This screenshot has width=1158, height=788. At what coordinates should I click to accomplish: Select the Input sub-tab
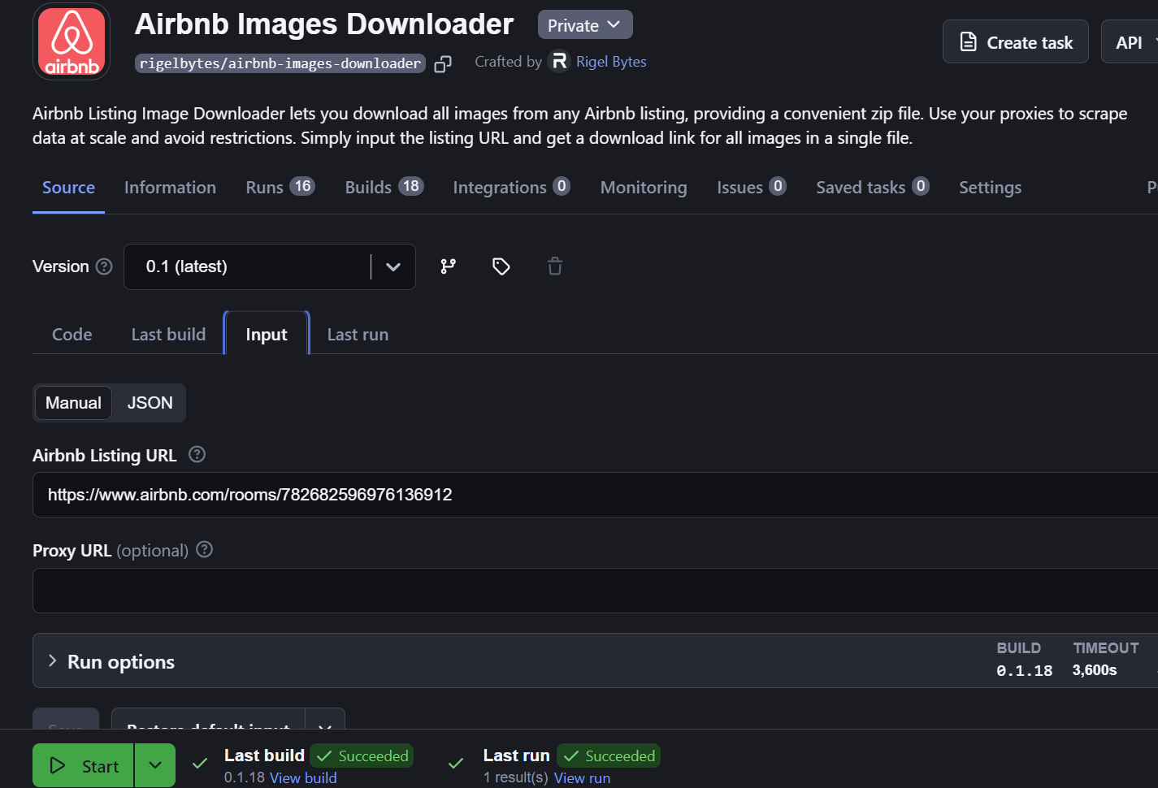(267, 335)
